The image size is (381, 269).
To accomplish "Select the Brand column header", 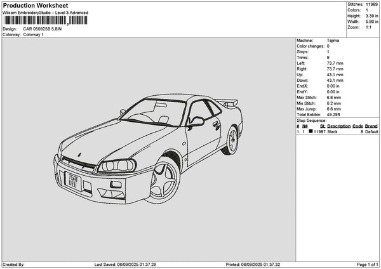I will (372, 126).
